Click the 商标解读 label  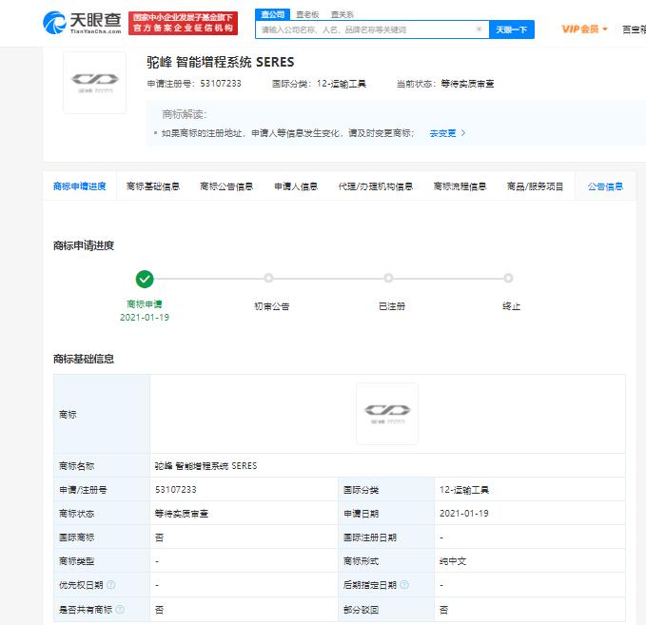(x=185, y=114)
